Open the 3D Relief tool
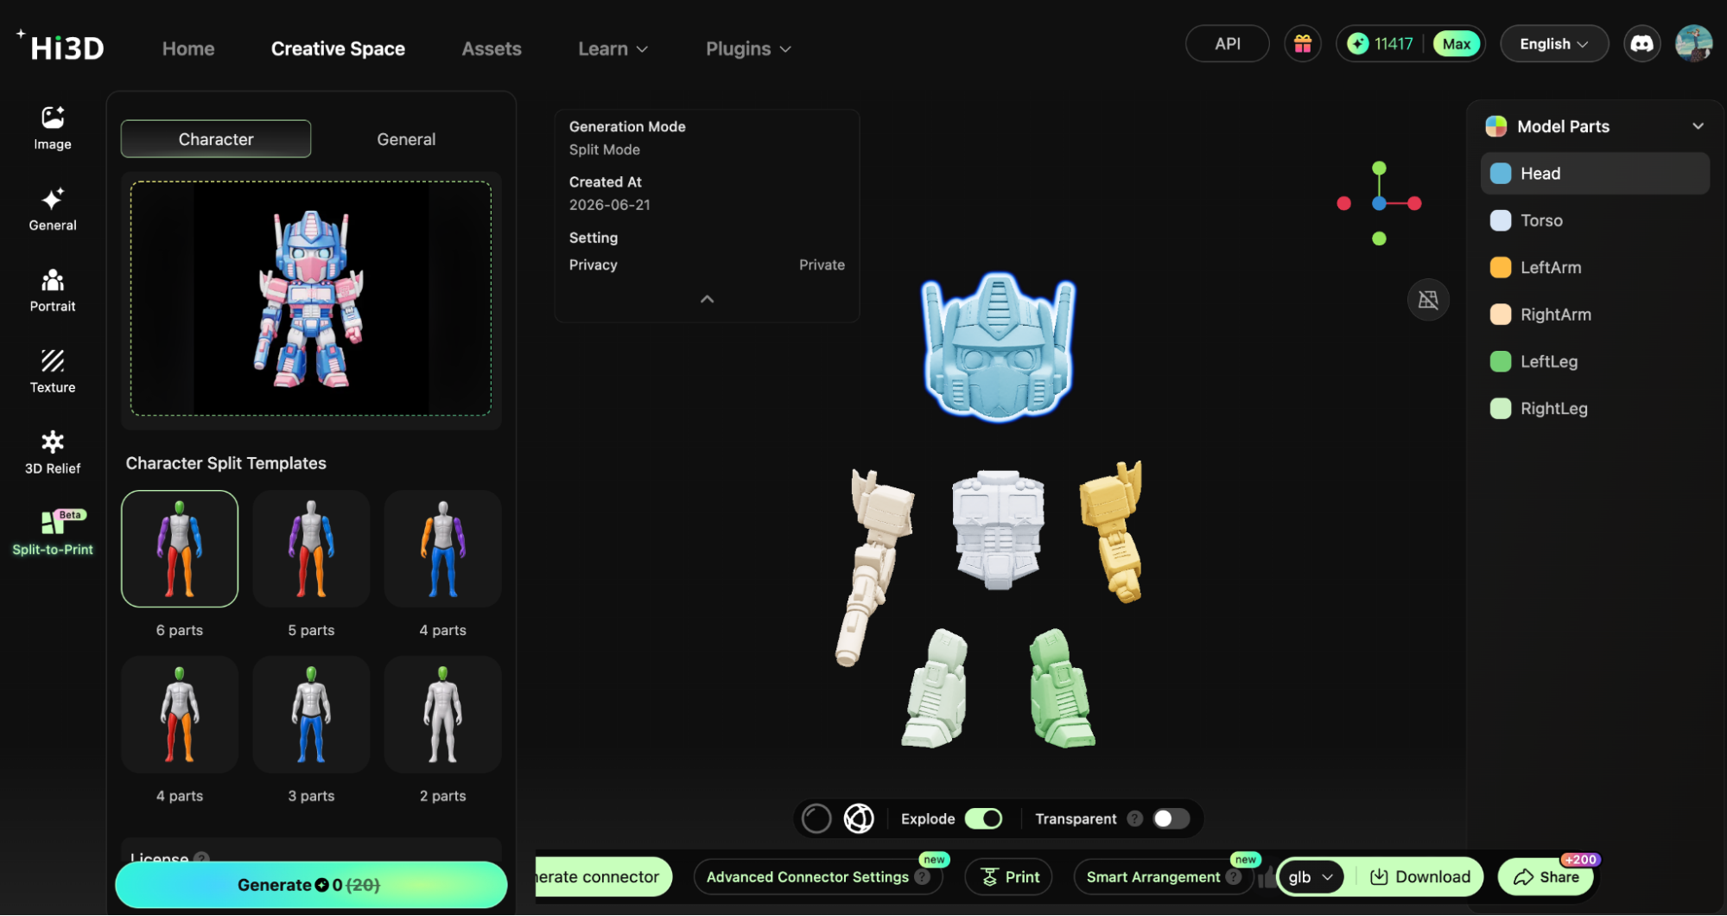 point(53,453)
